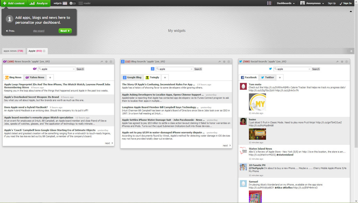Close the News Search widget

[111, 62]
